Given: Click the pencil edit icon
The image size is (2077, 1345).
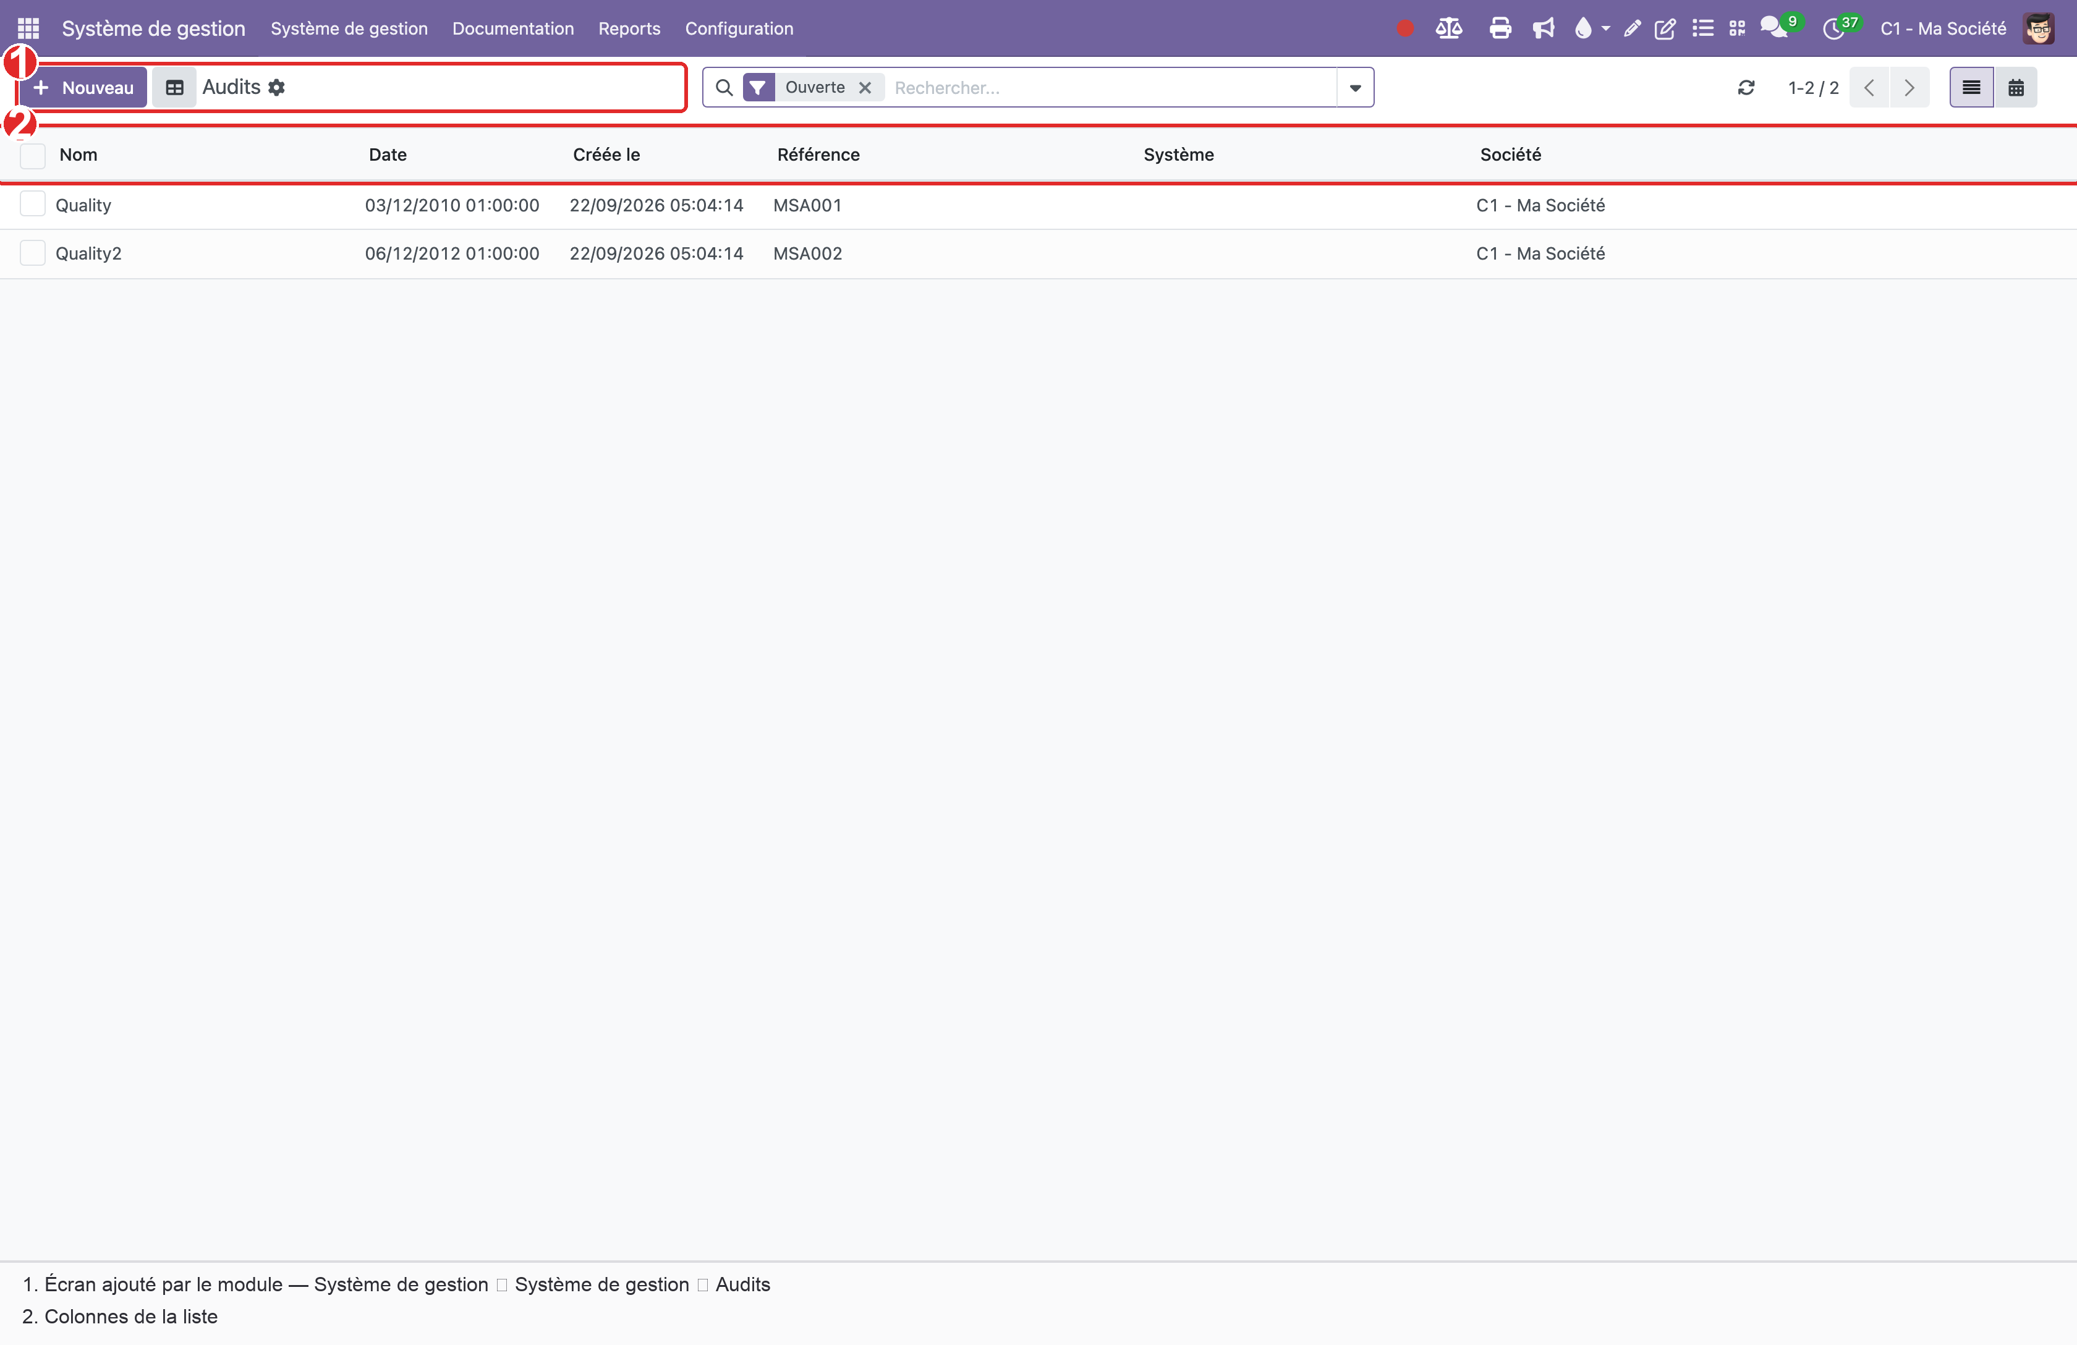Looking at the screenshot, I should [1632, 29].
